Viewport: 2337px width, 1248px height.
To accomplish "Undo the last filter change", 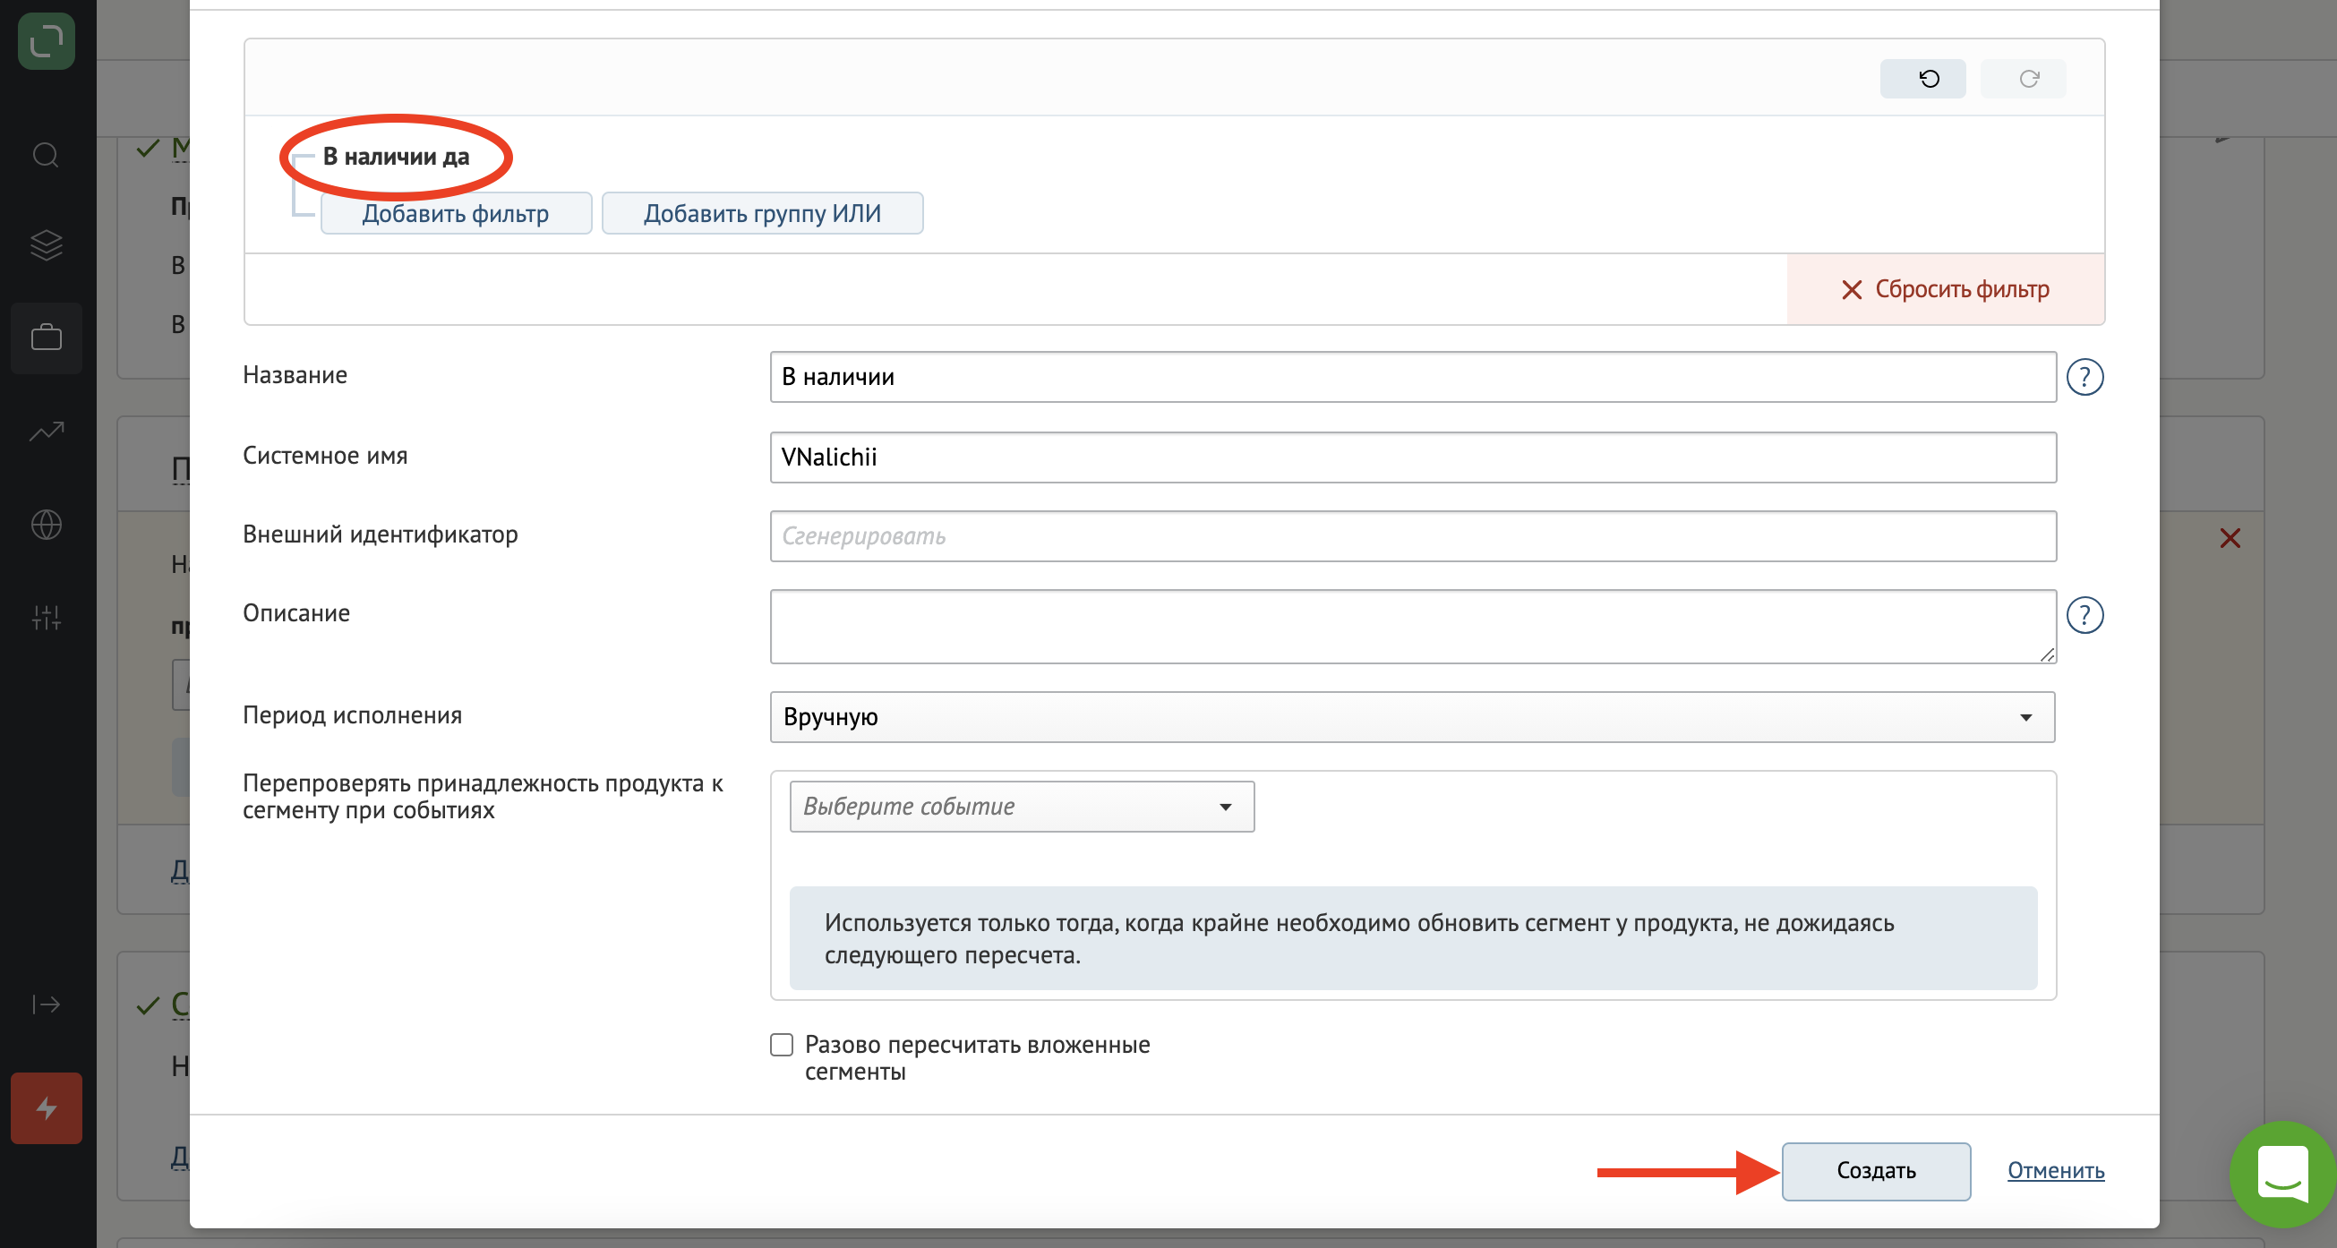I will [x=1922, y=79].
